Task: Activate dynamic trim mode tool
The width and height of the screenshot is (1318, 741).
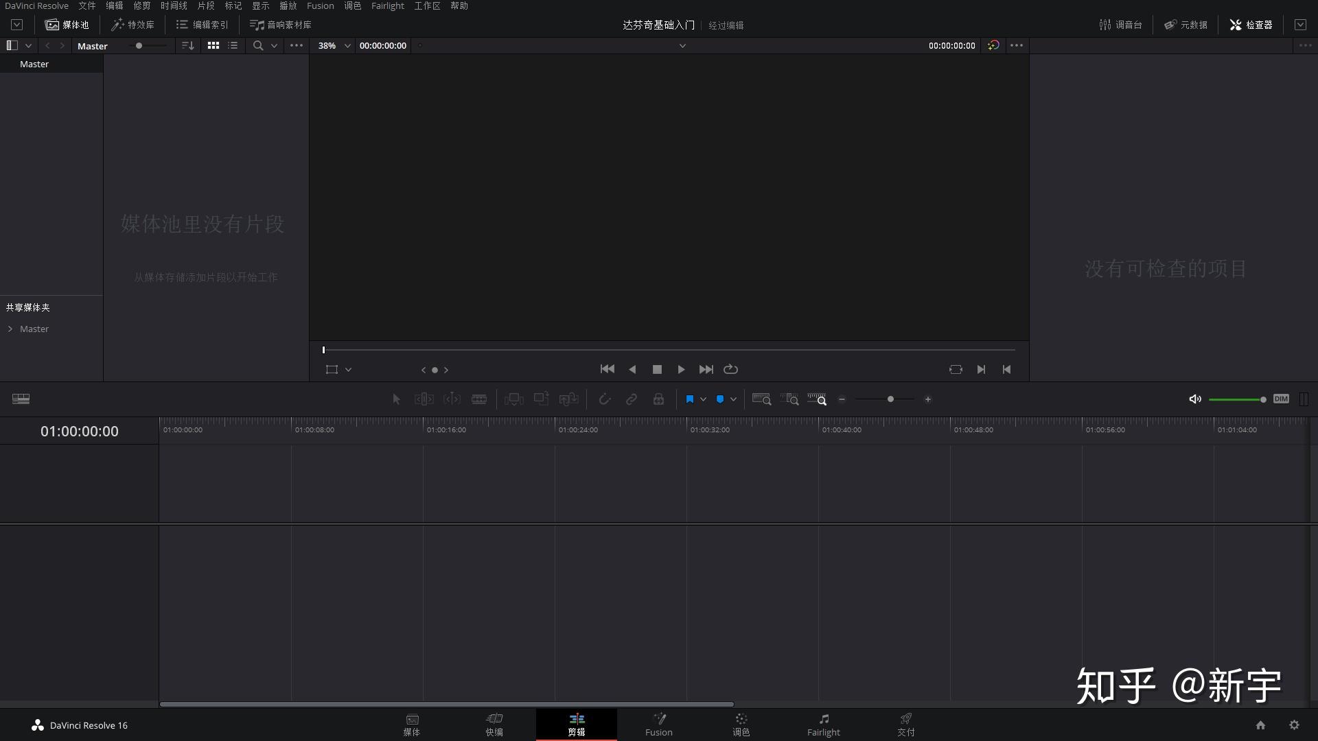Action: click(x=452, y=399)
